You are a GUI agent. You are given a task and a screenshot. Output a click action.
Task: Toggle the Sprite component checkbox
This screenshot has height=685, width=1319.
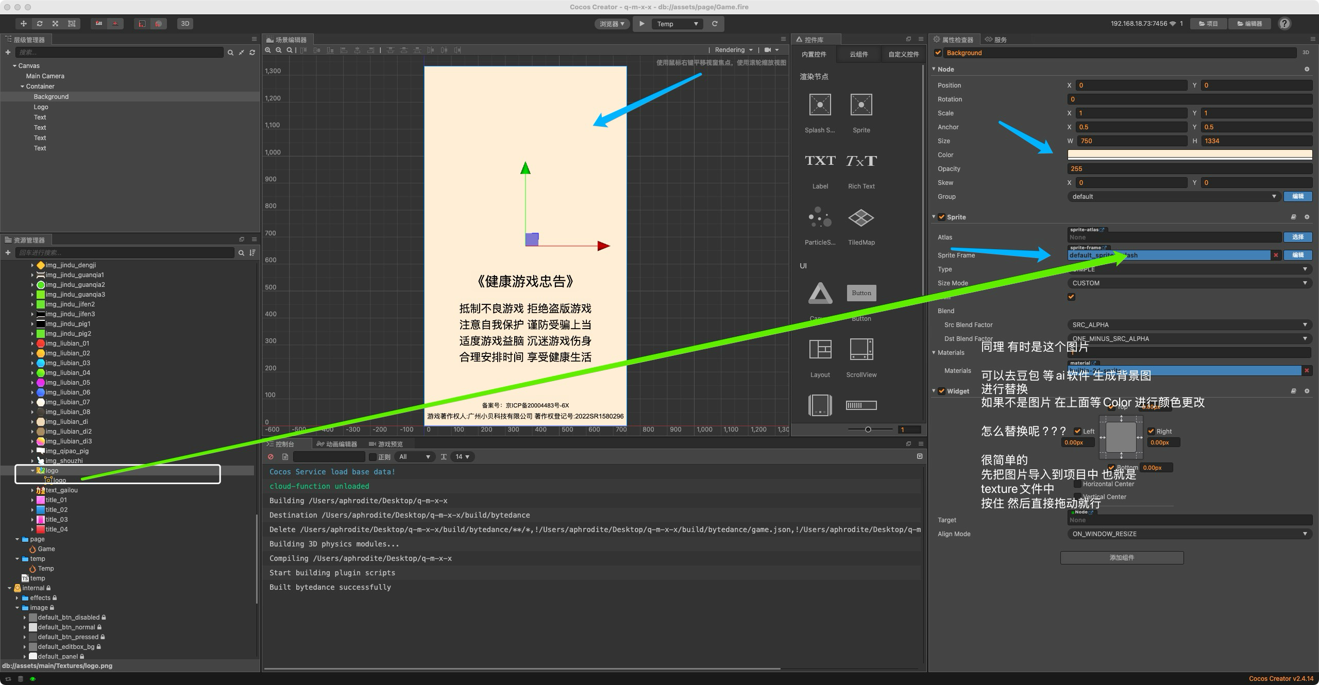click(942, 217)
